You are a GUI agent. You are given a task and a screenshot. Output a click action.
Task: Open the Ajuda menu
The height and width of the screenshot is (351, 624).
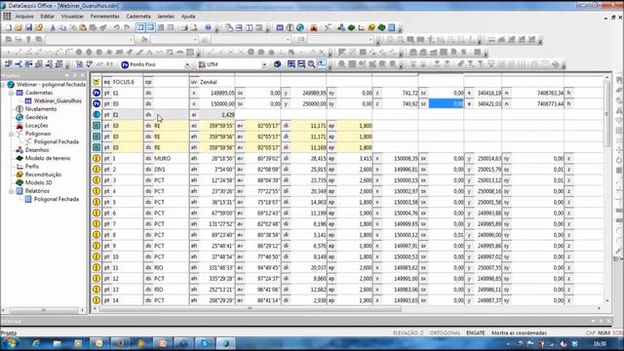(188, 17)
